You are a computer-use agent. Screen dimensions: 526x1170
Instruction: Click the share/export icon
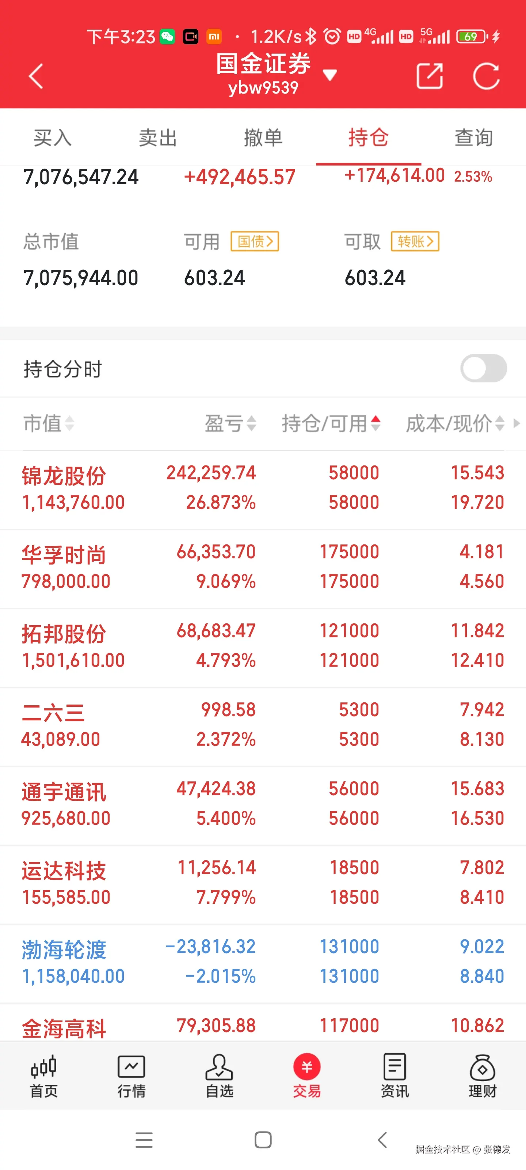429,76
